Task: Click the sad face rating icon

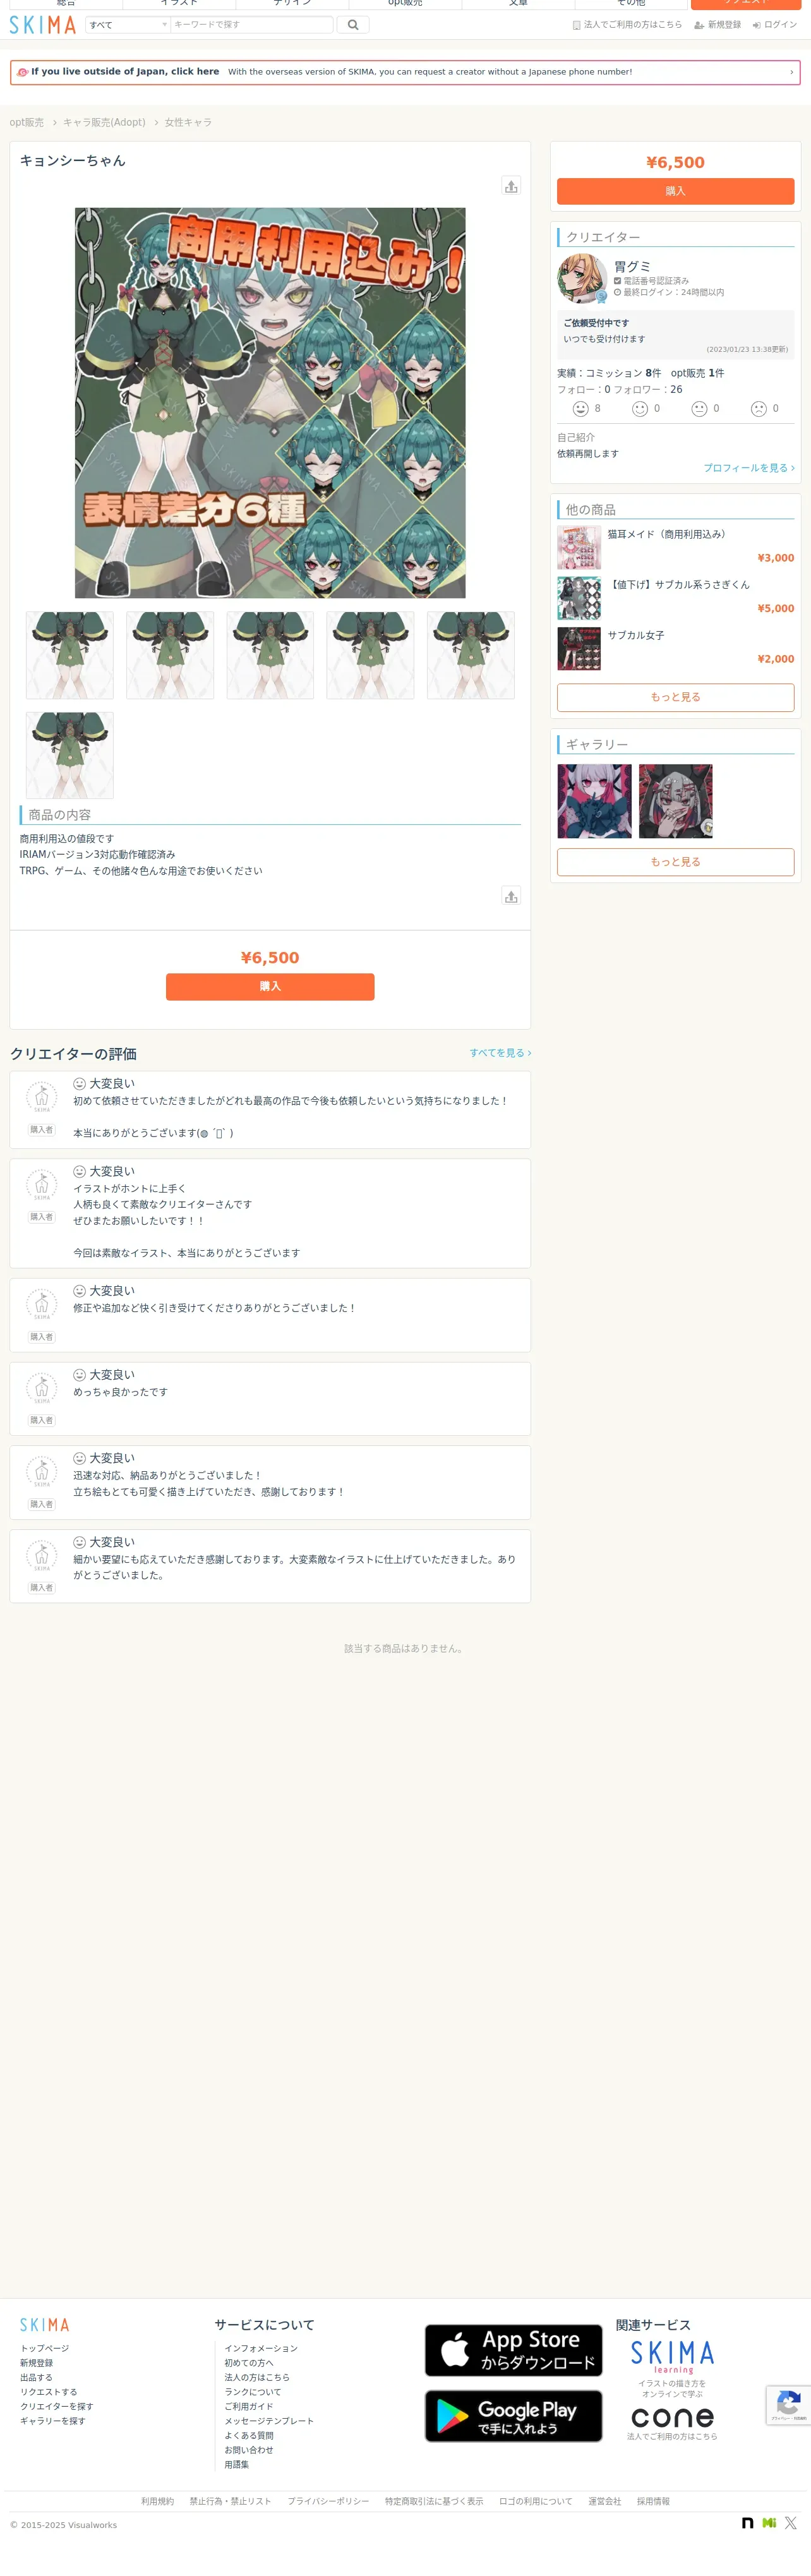Action: pyautogui.click(x=759, y=409)
